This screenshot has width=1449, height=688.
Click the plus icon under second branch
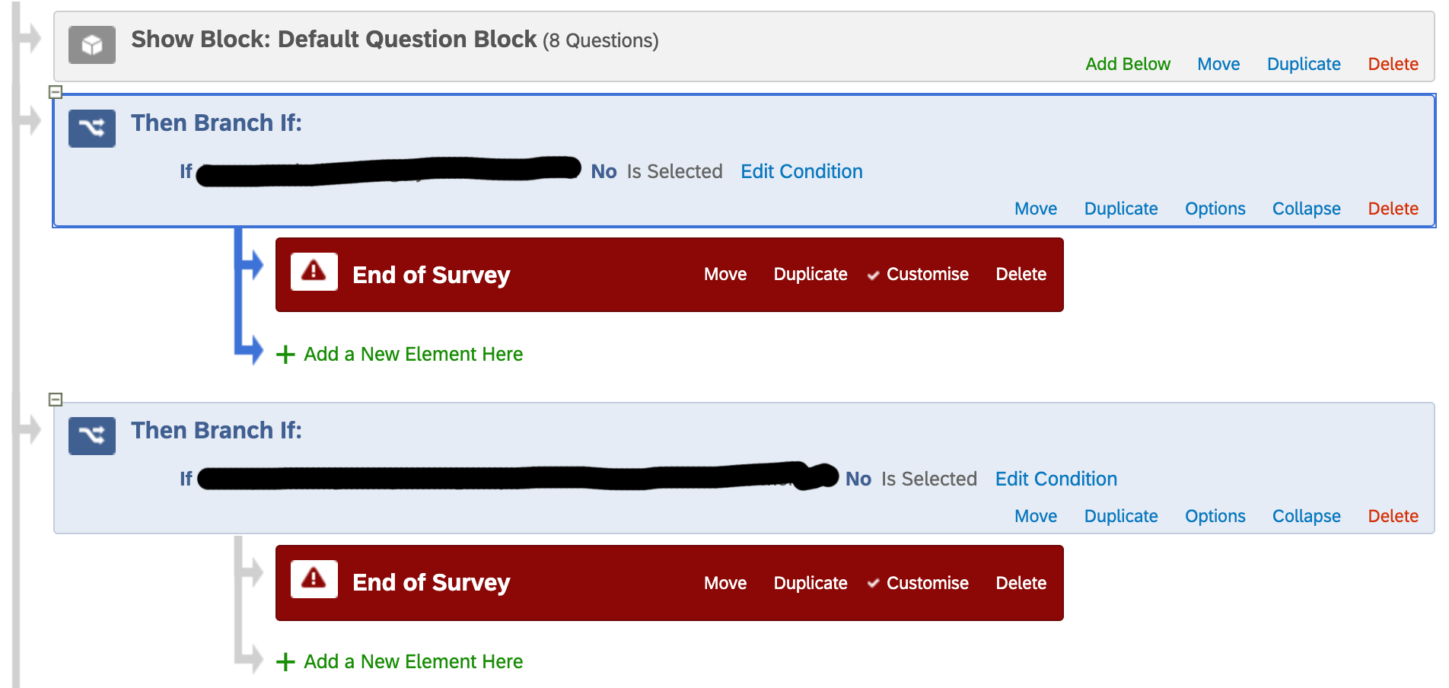285,662
